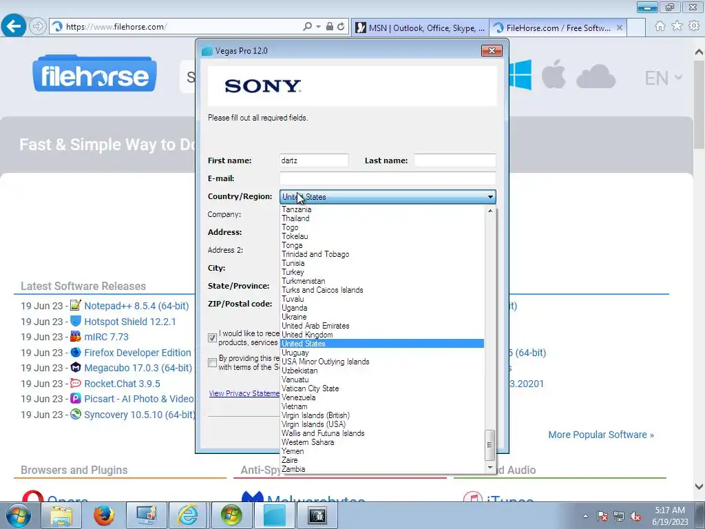Click the search magnifier in address bar
Viewport: 705px width, 529px height.
coord(308,27)
